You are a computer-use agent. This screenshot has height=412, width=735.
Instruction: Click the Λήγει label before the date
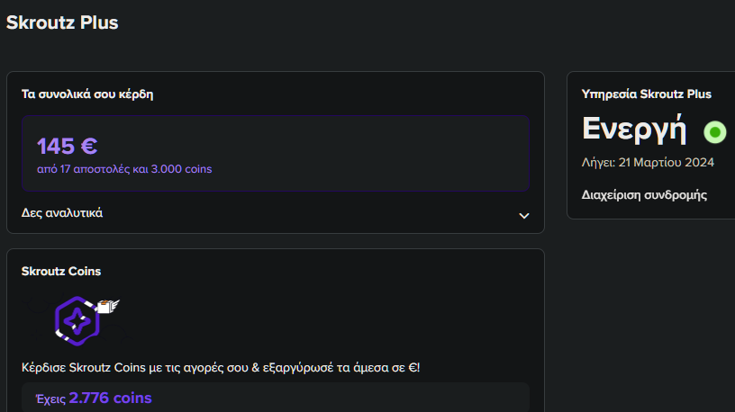[599, 163]
